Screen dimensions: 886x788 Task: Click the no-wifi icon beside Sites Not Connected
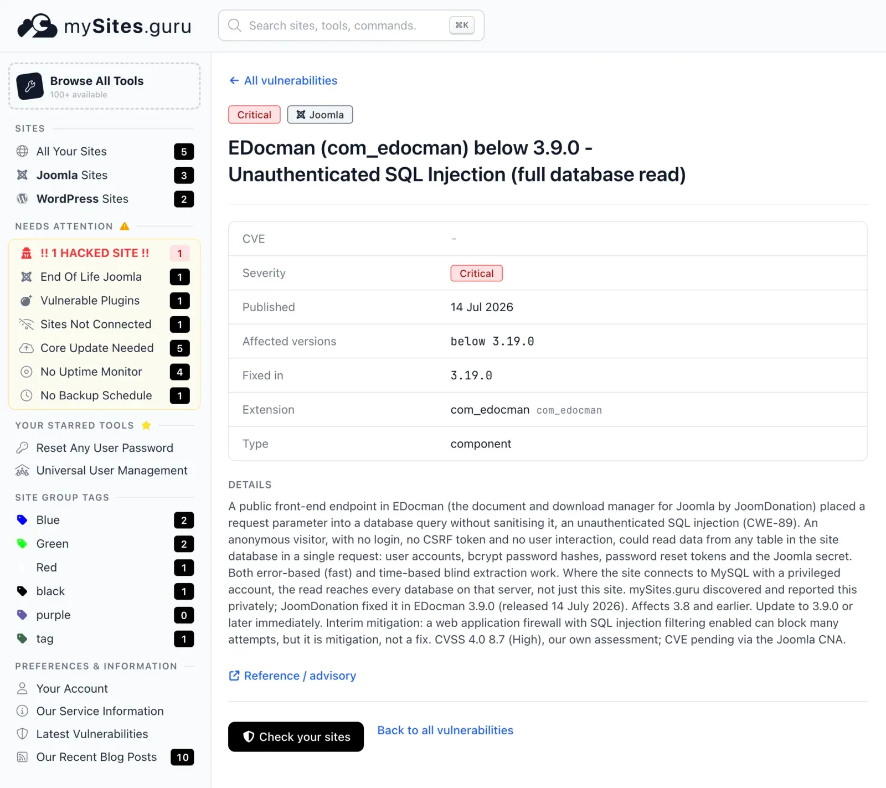[x=26, y=325]
